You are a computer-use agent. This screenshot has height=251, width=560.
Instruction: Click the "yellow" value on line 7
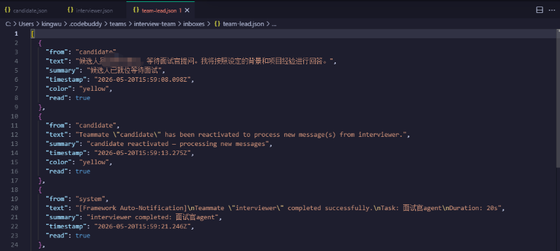click(x=94, y=89)
